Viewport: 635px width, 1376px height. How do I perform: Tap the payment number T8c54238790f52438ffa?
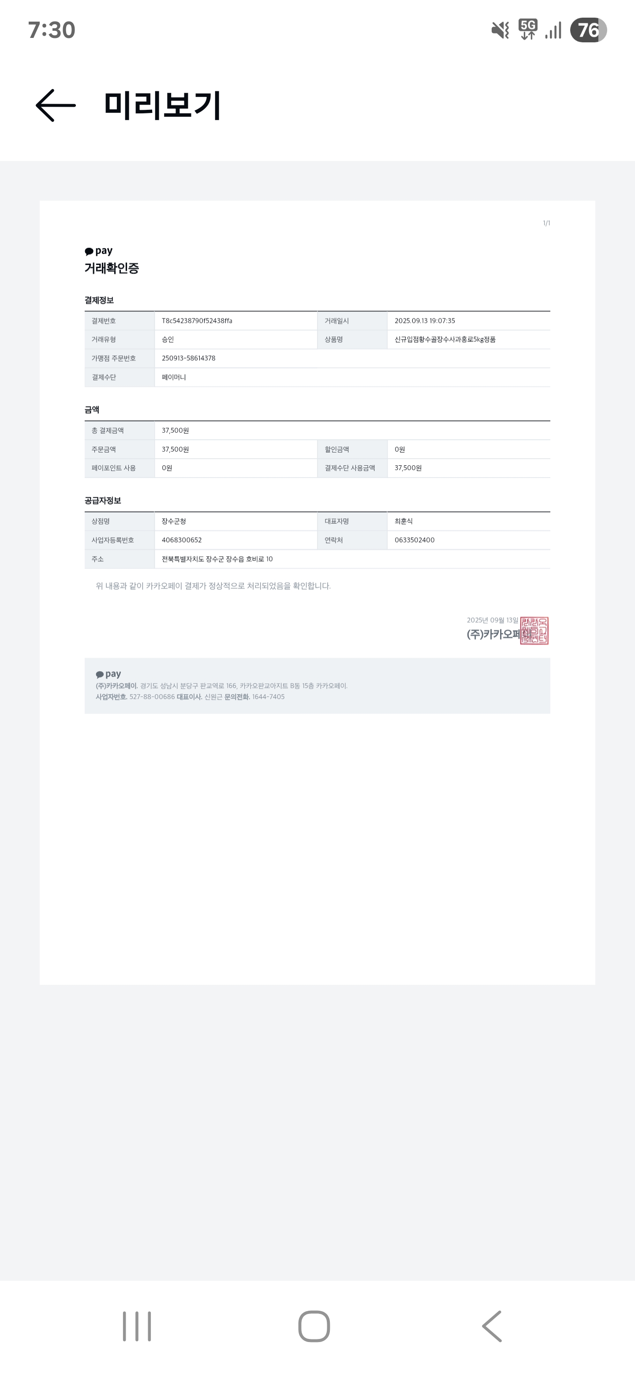tap(197, 321)
